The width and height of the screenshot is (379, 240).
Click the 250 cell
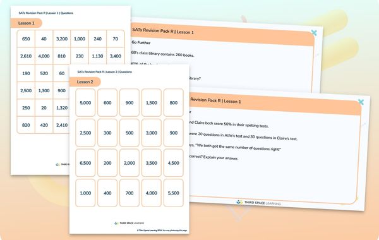tap(26, 108)
